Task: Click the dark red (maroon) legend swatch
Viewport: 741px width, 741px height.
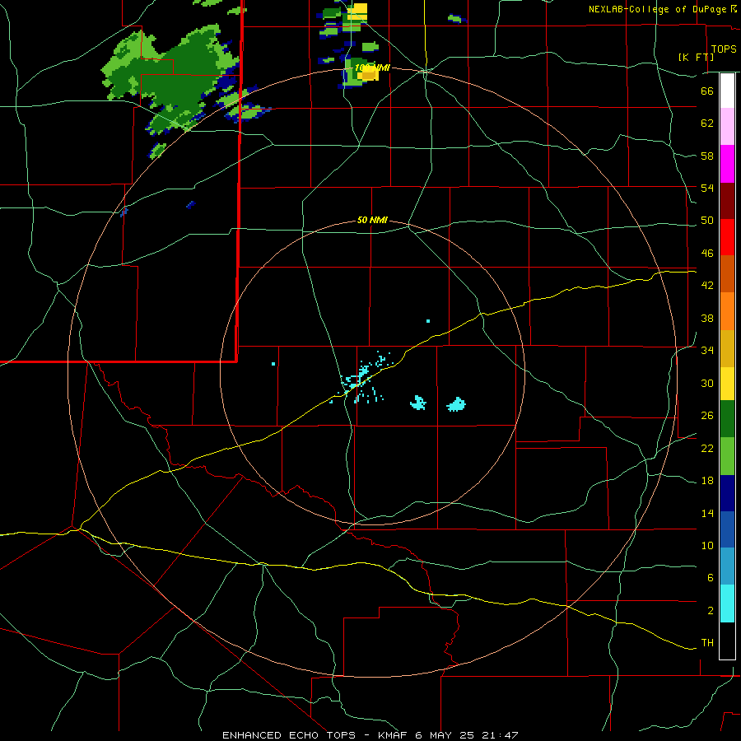Action: click(x=727, y=201)
